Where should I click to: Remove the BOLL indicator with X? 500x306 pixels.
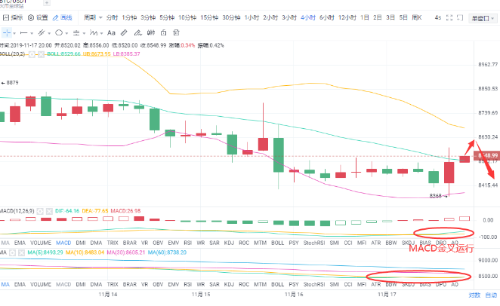tap(41, 54)
